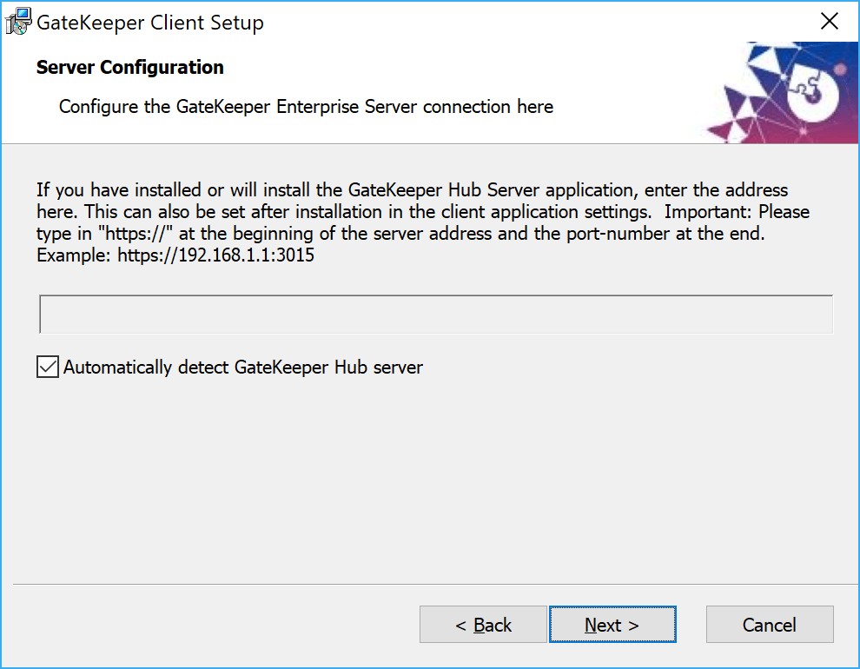Close the GateKeeper Client Setup window

tap(830, 23)
